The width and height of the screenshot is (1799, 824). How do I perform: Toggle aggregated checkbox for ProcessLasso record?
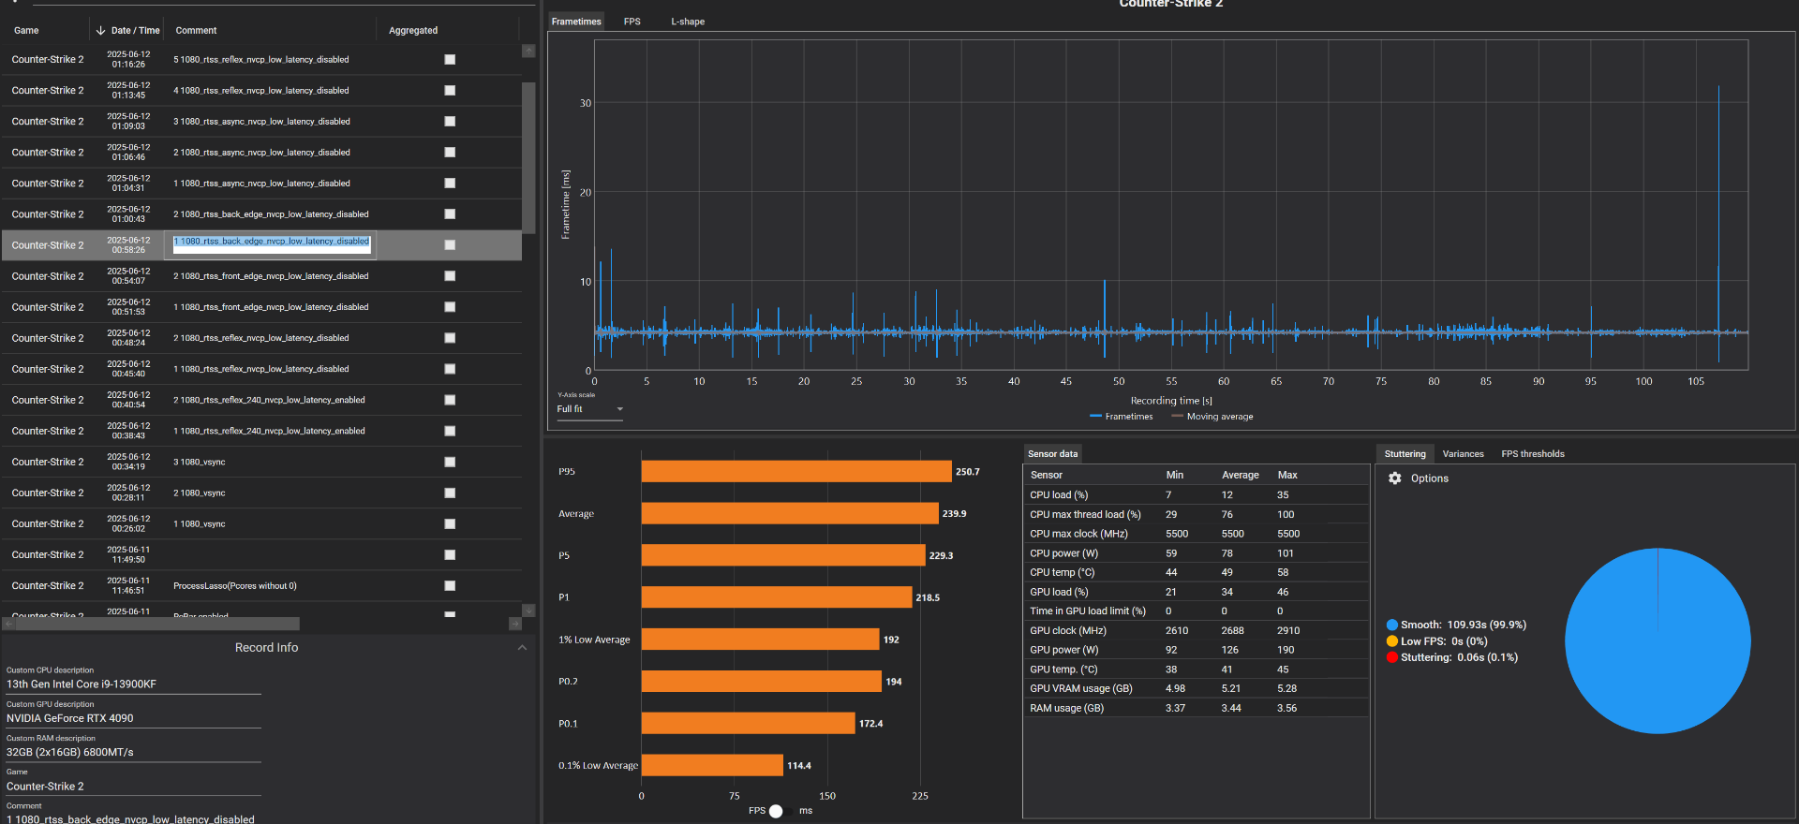[450, 586]
